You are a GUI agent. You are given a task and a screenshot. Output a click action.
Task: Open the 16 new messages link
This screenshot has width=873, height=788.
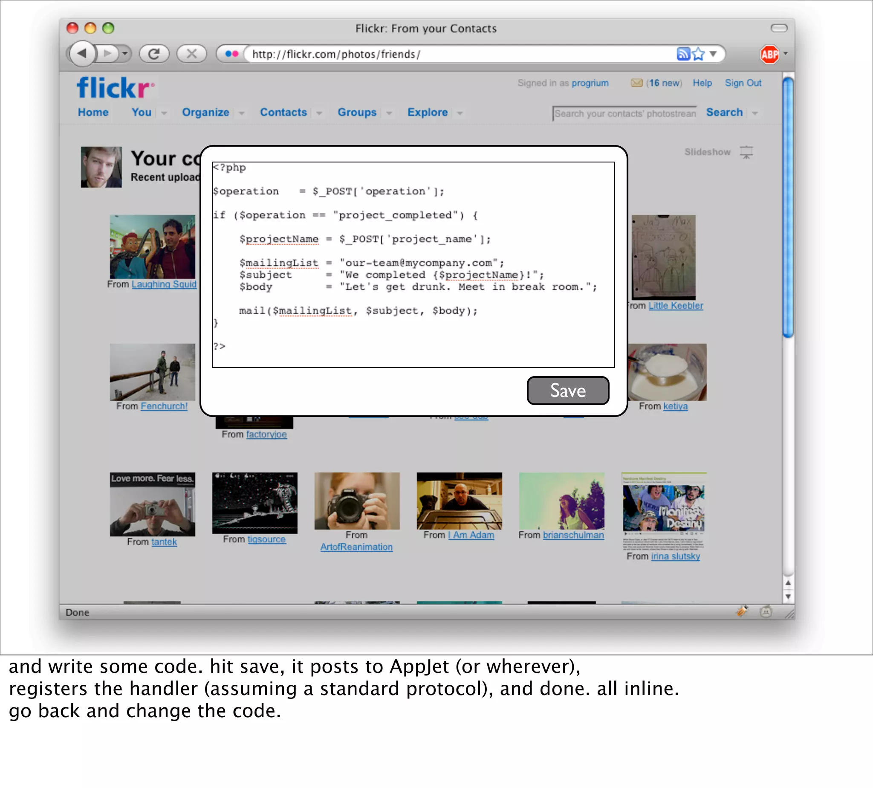click(664, 83)
